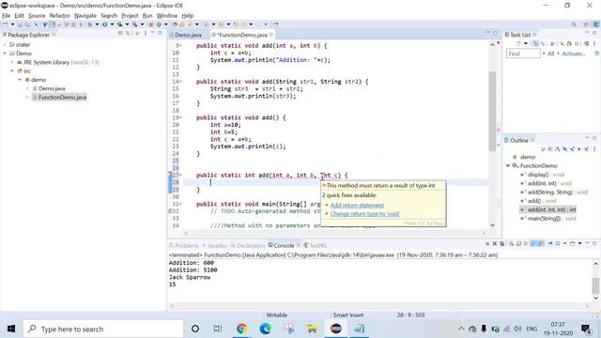Click the console vertical scrollbar thumb
Screen dimensions: 601x338
[x=595, y=285]
